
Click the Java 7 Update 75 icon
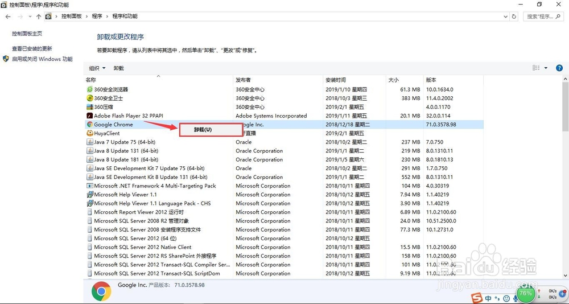90,142
